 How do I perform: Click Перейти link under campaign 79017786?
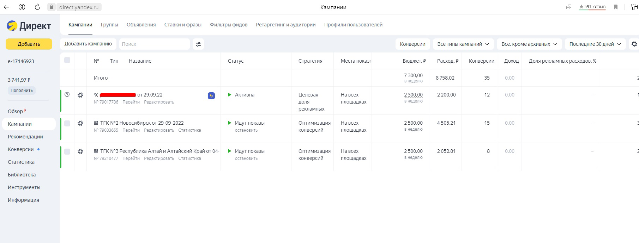(131, 102)
